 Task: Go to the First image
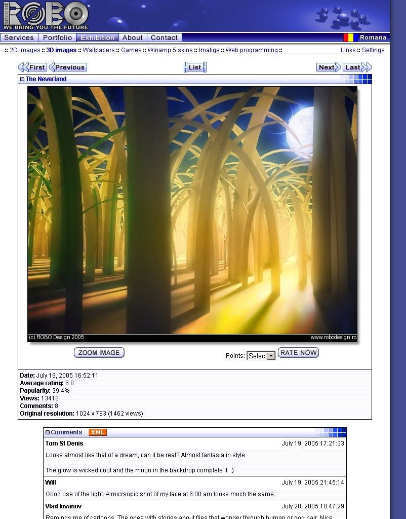click(x=33, y=67)
